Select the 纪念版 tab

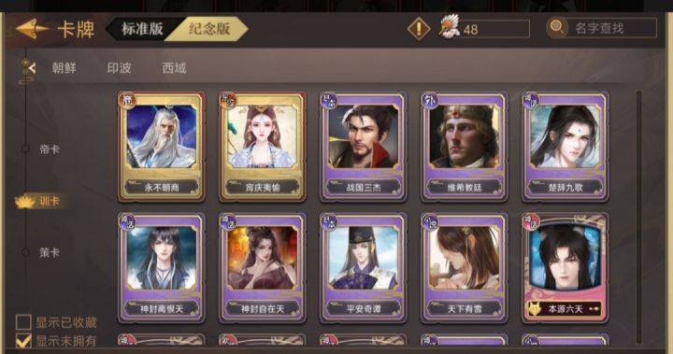[209, 29]
